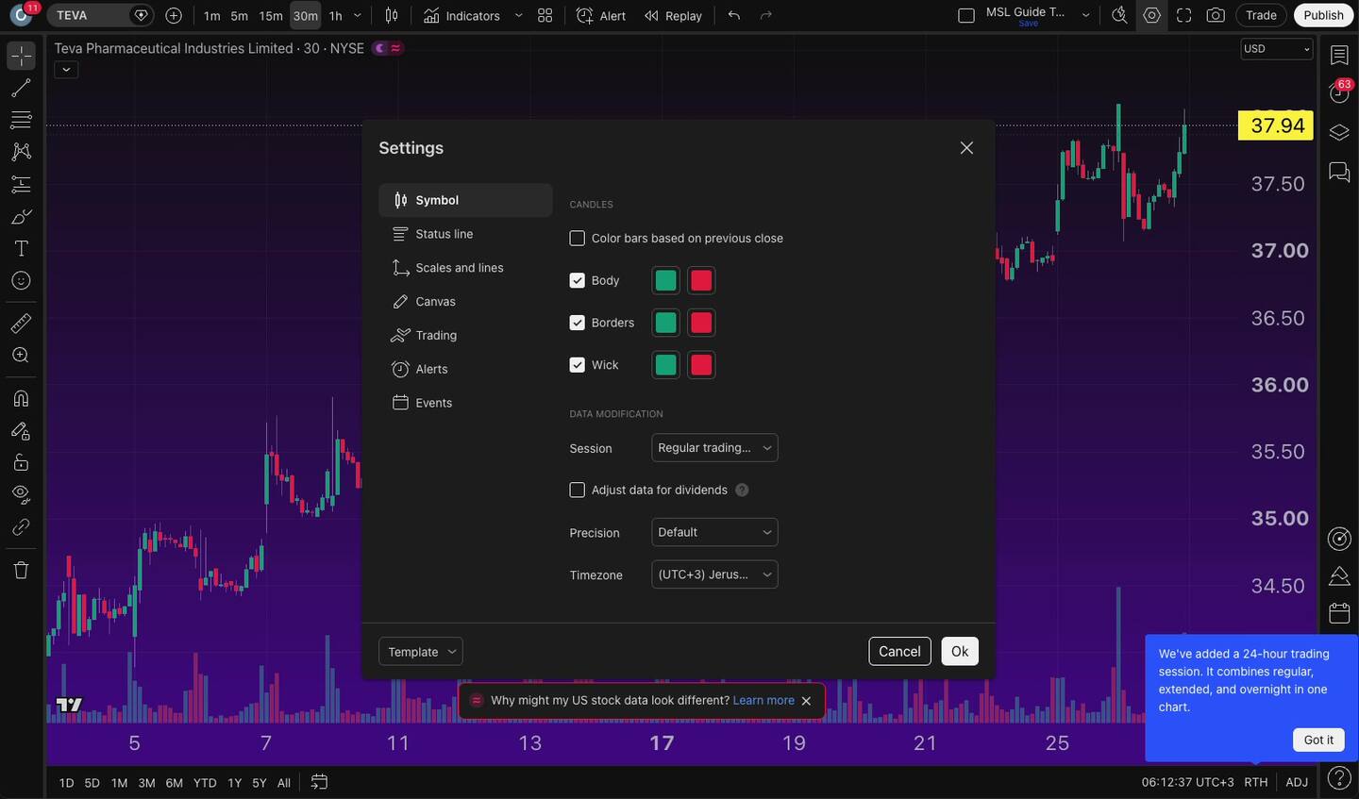The image size is (1359, 799).
Task: Open the Canvas settings tab
Action: pos(465,302)
